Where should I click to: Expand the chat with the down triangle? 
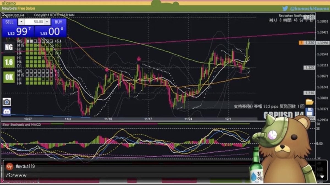(322, 177)
